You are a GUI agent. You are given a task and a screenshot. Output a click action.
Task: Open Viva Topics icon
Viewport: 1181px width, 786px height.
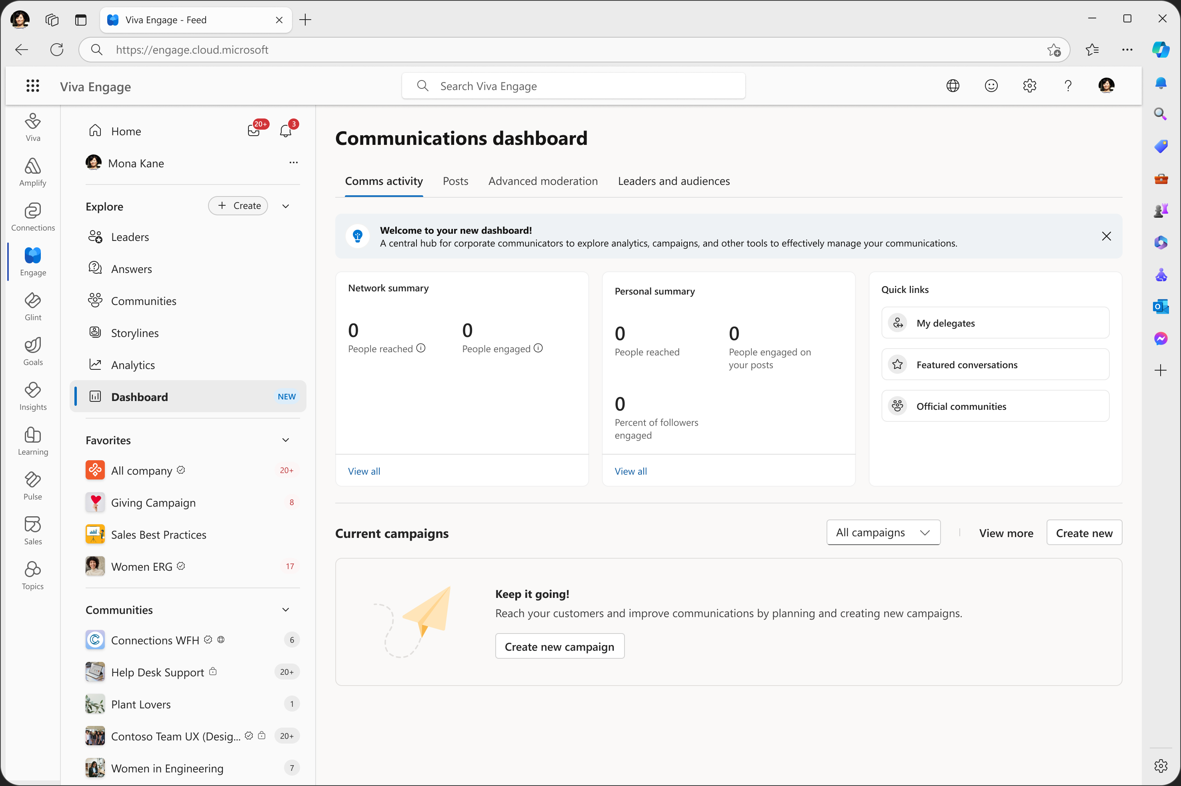click(32, 575)
